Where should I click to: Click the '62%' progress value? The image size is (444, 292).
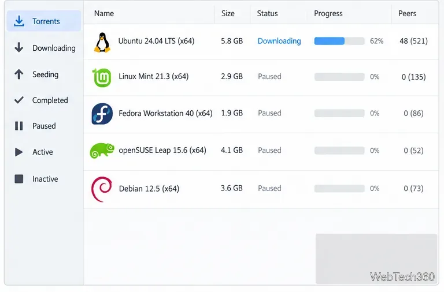coord(376,41)
